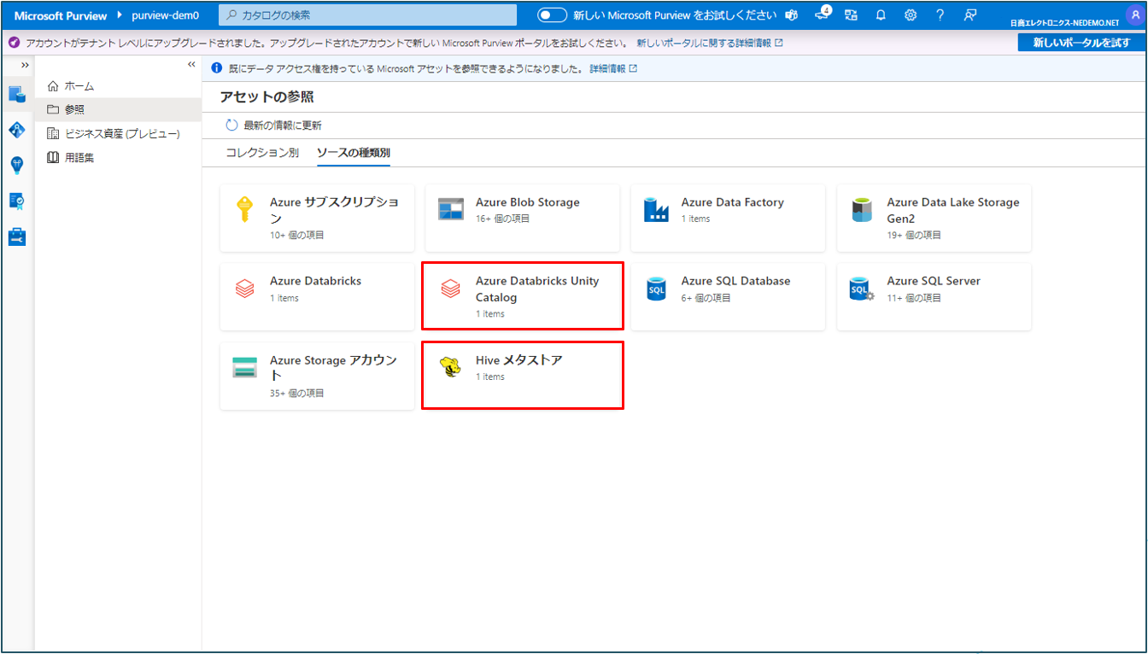Open the Data Map icon in left rail
Viewport: 1148px width, 654px height.
pos(17,130)
